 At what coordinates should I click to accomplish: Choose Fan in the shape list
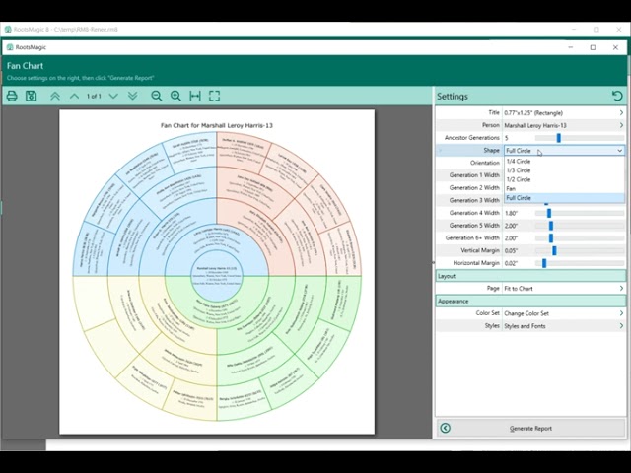click(x=511, y=188)
